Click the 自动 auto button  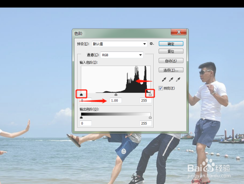pos(171,61)
